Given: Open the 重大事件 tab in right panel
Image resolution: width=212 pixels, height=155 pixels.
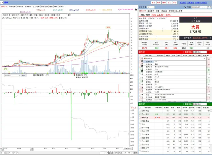Looking at the screenshot, I should [x=151, y=11].
